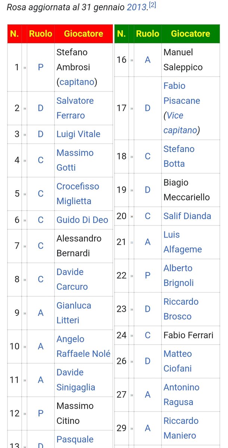Screen dimensions: 228x448
Task: Open Salvatore Ferraro's player page
Action: (75, 108)
